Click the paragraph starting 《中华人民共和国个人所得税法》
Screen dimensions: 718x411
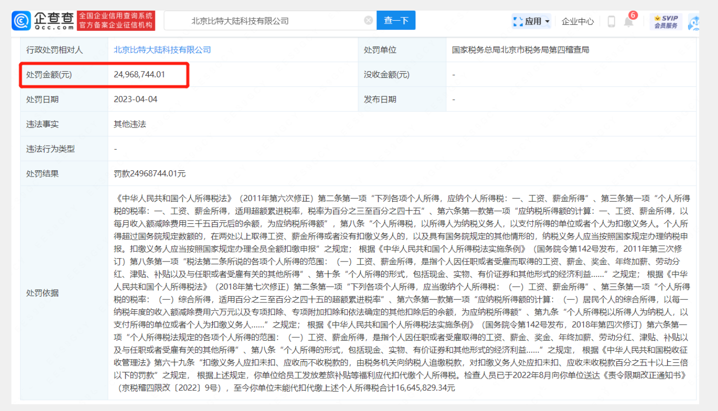pos(402,293)
